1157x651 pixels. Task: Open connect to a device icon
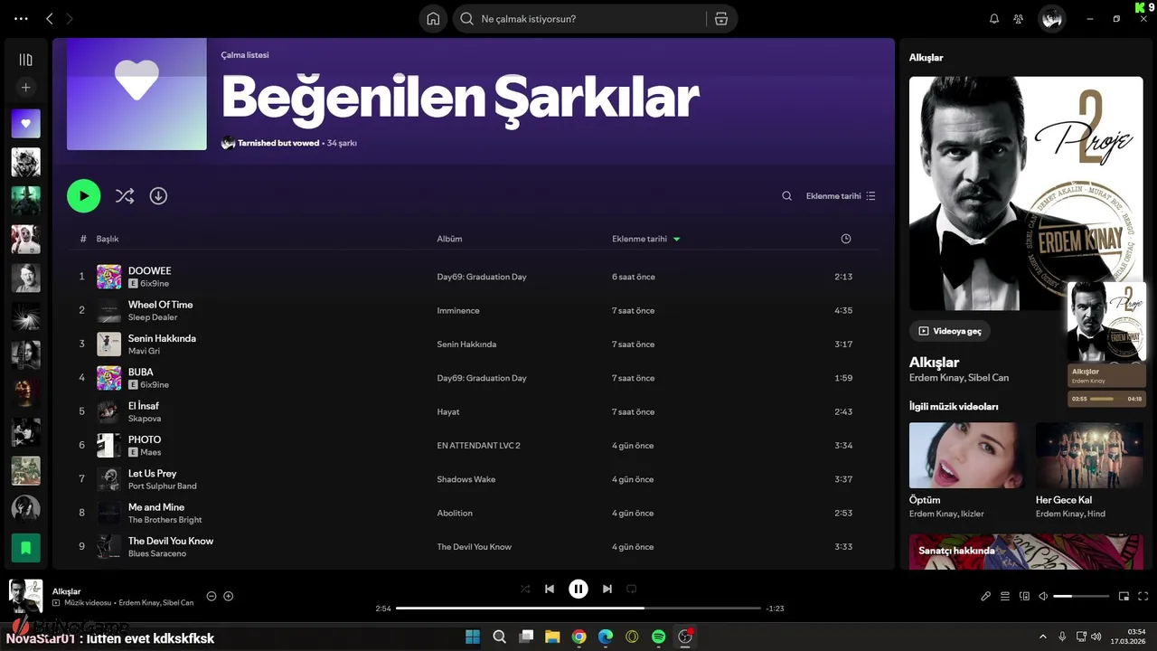pos(1024,596)
